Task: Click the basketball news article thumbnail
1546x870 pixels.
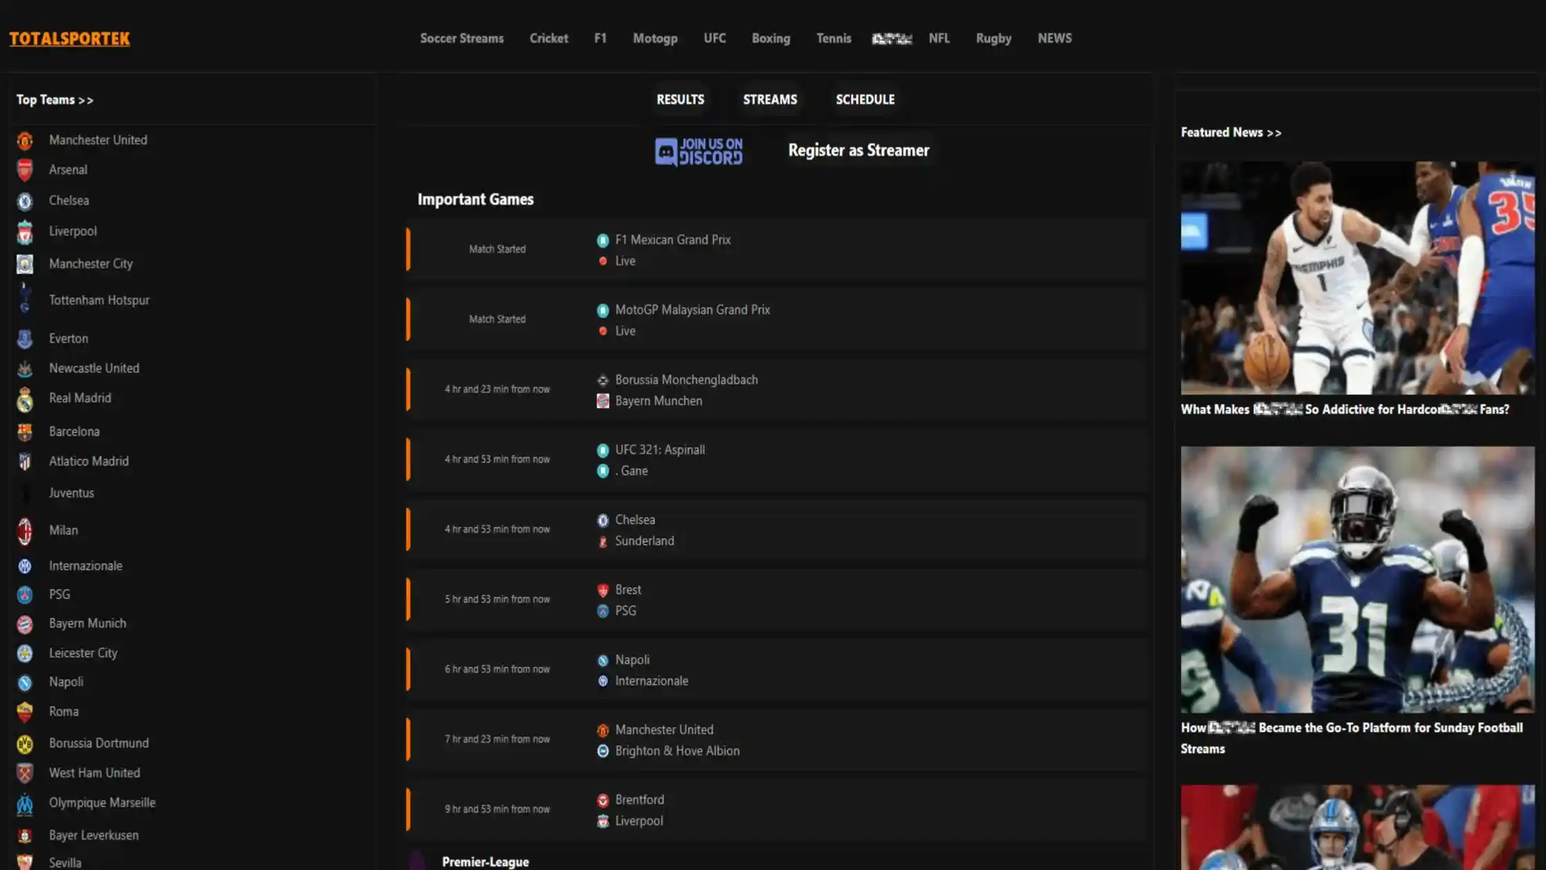Action: (x=1356, y=276)
